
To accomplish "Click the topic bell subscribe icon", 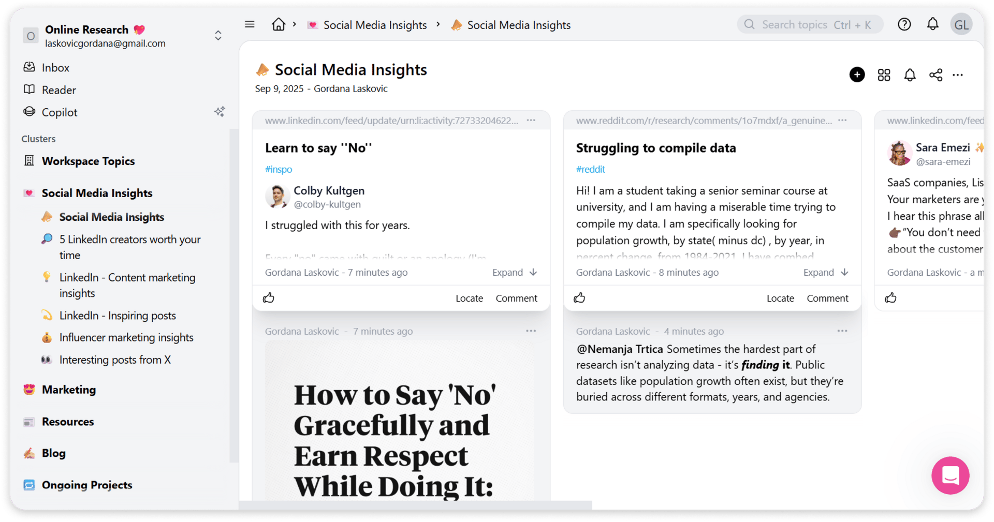I will pos(910,75).
